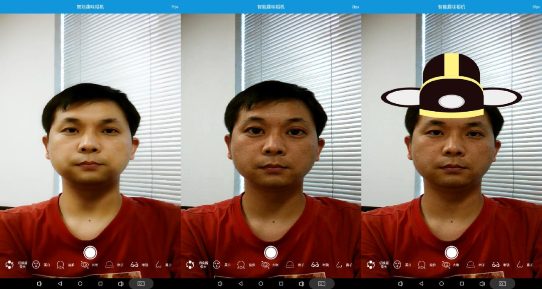
Task: Choose the 帽子 hat icon in 5fps screen
Action: [x=470, y=264]
